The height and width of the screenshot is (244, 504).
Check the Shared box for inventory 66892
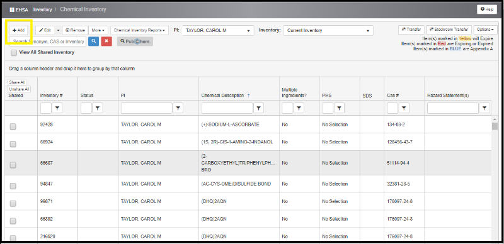(x=13, y=221)
